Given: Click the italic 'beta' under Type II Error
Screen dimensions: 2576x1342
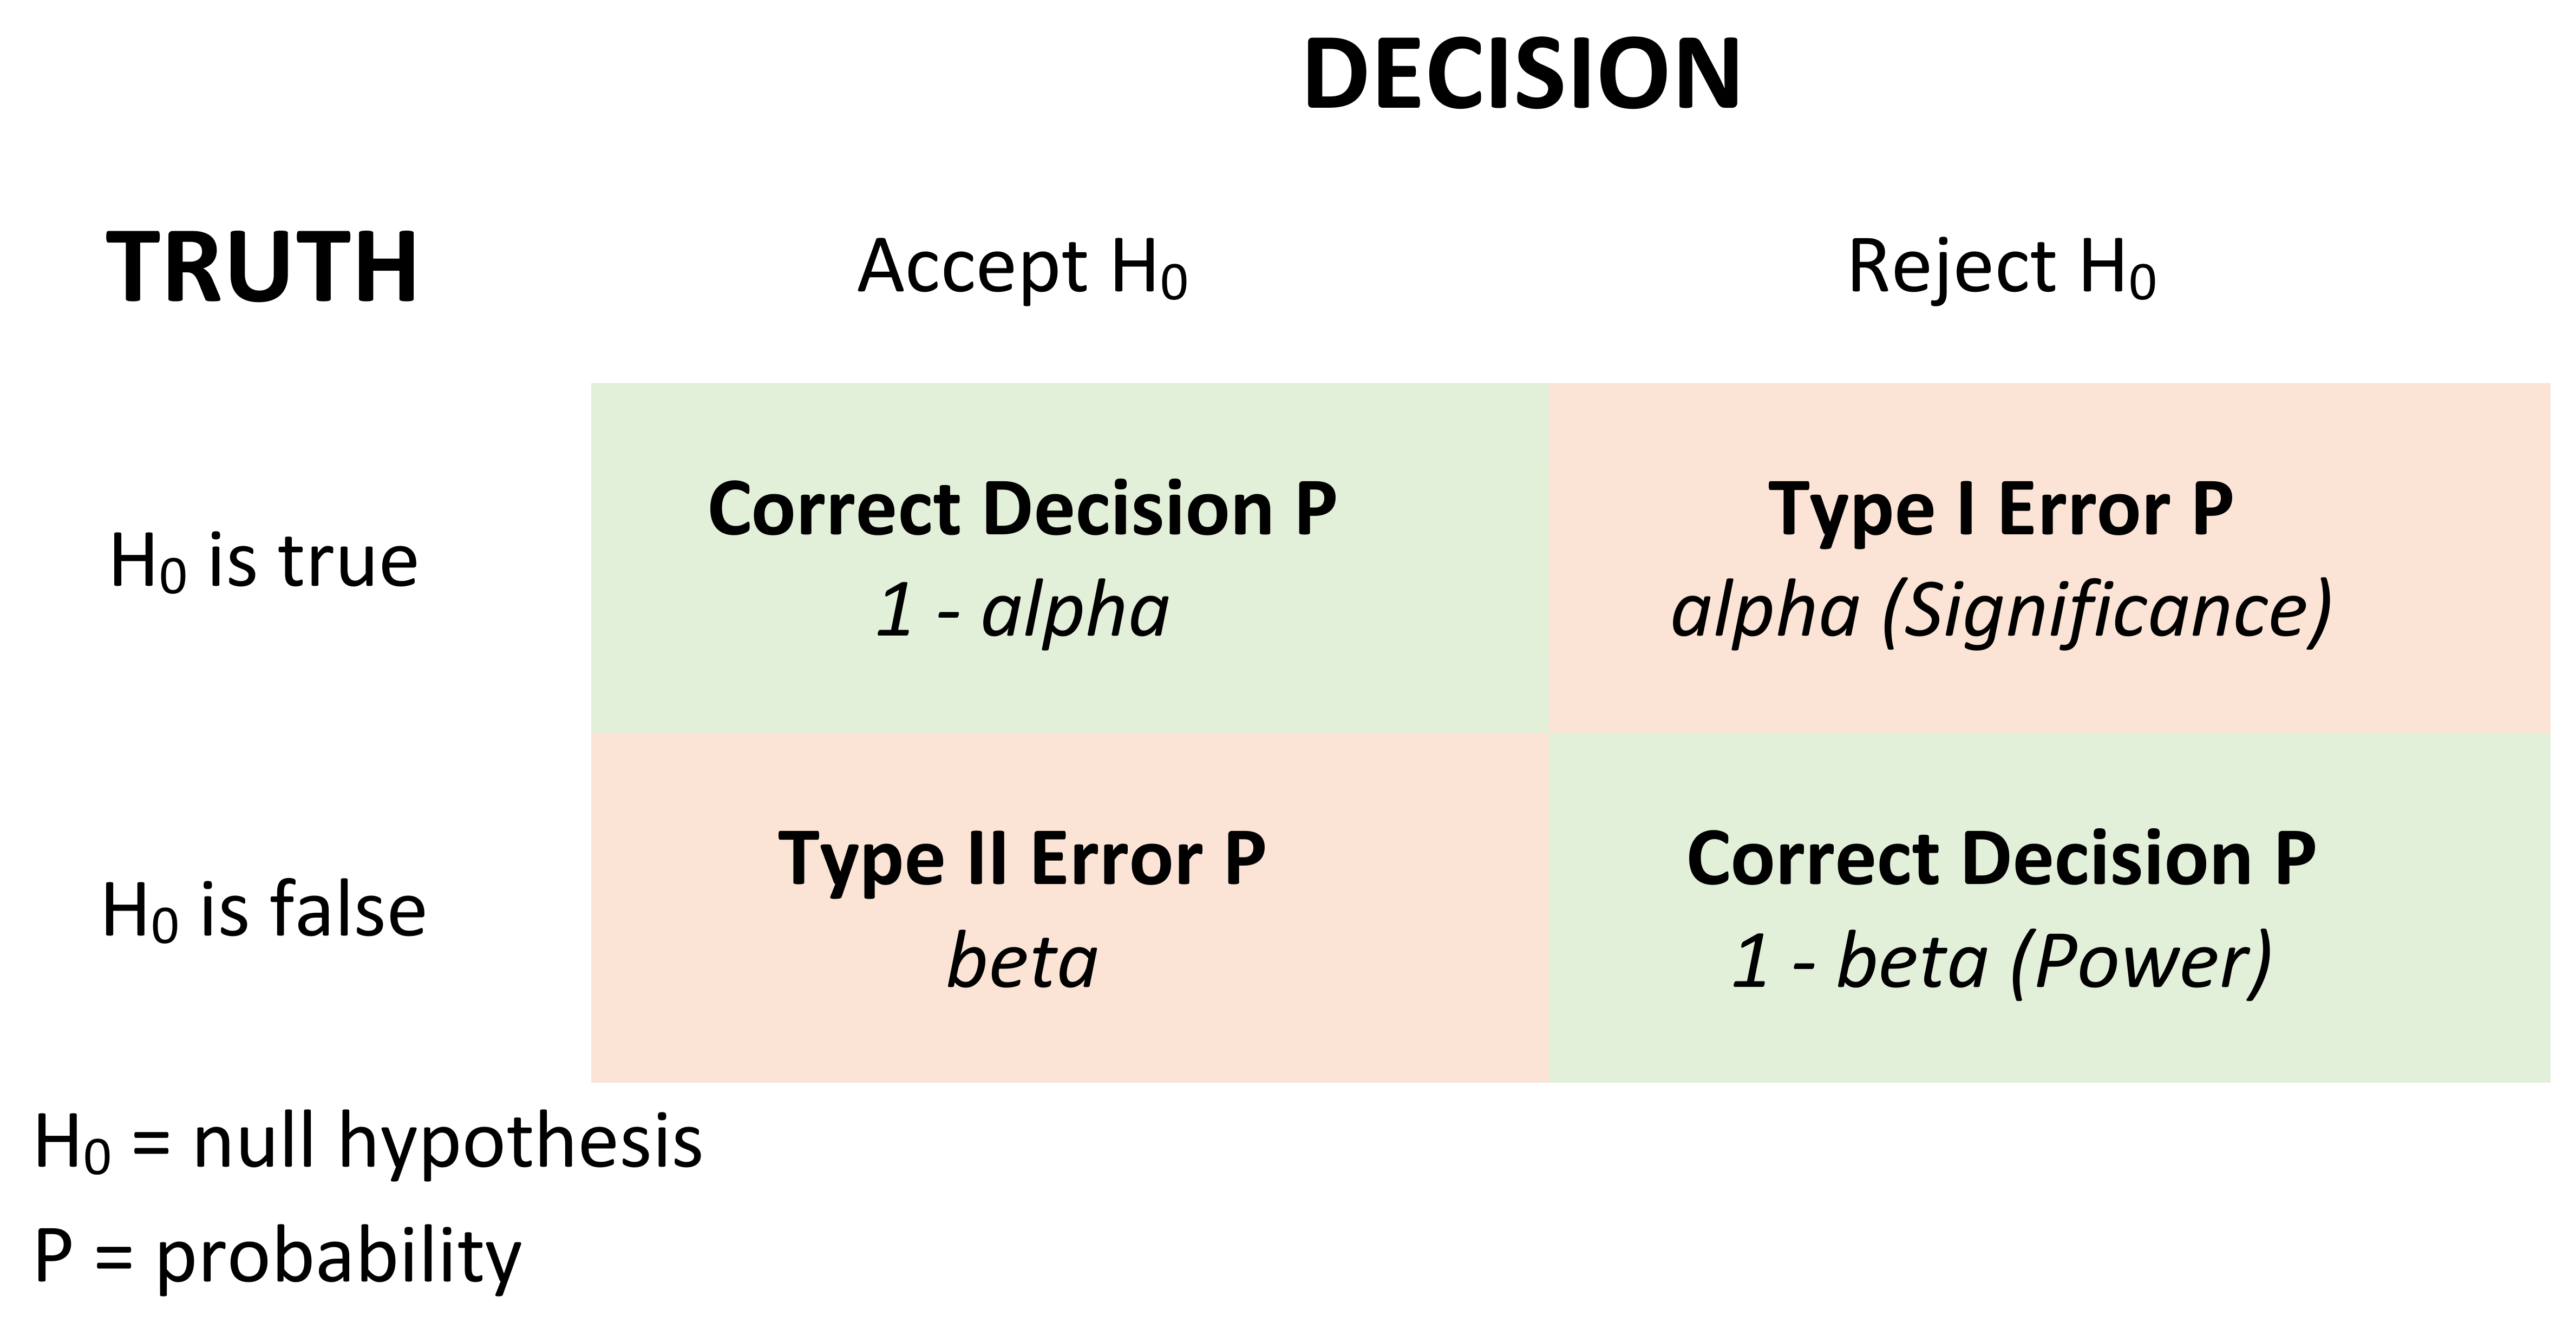Looking at the screenshot, I should (x=1022, y=962).
